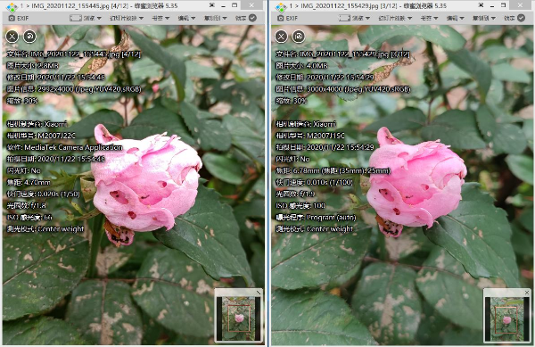This screenshot has height=347, width=535.
Task: Open the edit menu in left toolbar
Action: [186, 18]
